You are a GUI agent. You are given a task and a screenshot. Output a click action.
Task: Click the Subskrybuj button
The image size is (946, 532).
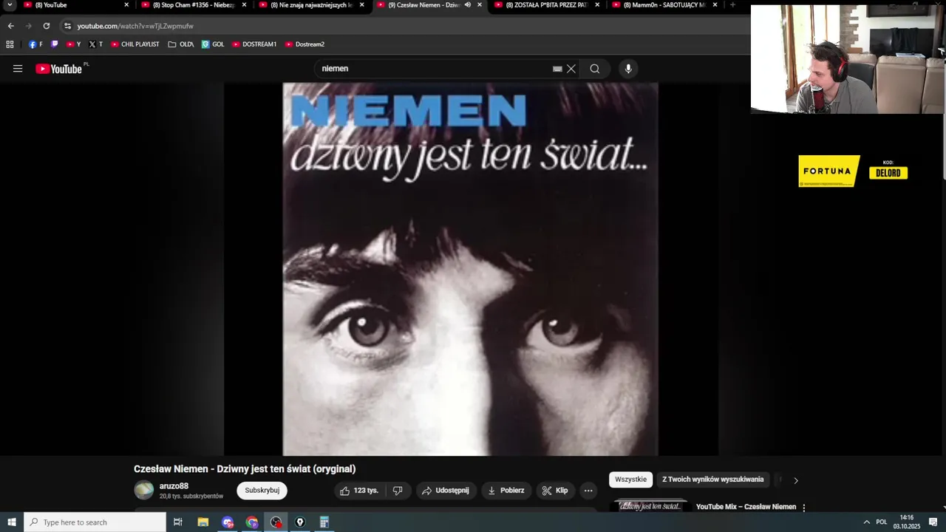(x=262, y=491)
